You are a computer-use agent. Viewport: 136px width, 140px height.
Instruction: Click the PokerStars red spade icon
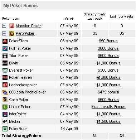click(x=5, y=41)
